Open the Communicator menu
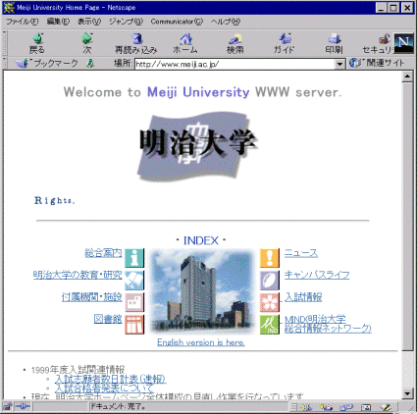The image size is (417, 414). pyautogui.click(x=177, y=22)
